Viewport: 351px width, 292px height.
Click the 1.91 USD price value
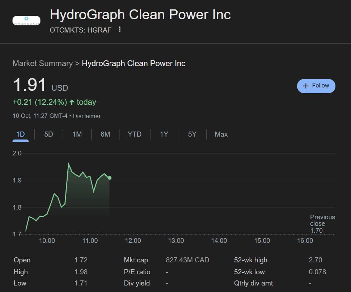(x=41, y=85)
